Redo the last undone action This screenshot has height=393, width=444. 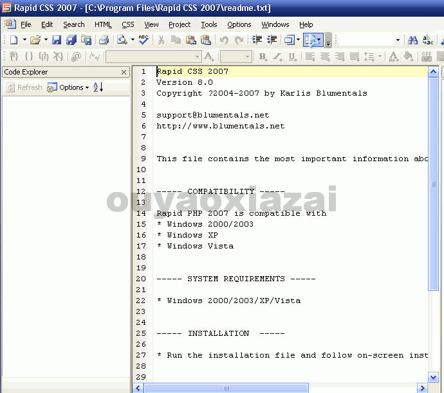pos(239,40)
